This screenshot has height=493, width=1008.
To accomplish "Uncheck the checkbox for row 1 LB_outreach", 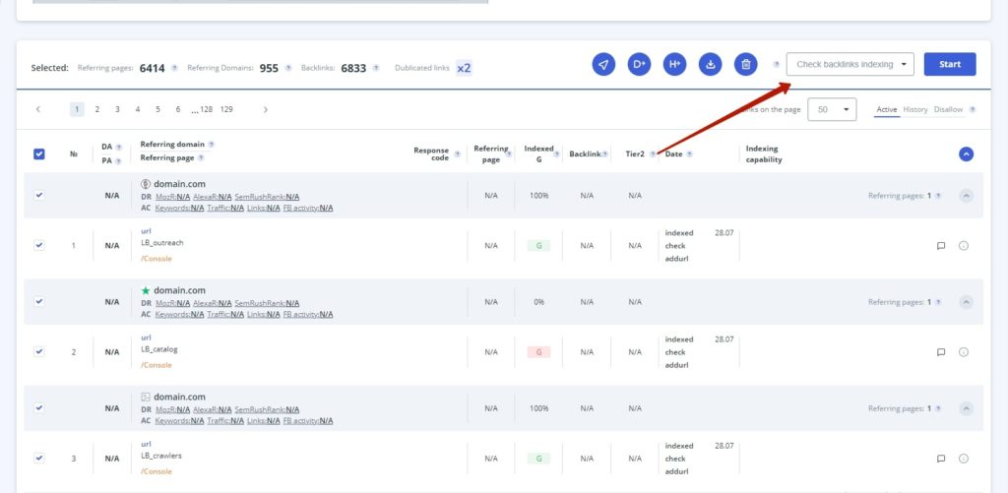I will coord(39,245).
